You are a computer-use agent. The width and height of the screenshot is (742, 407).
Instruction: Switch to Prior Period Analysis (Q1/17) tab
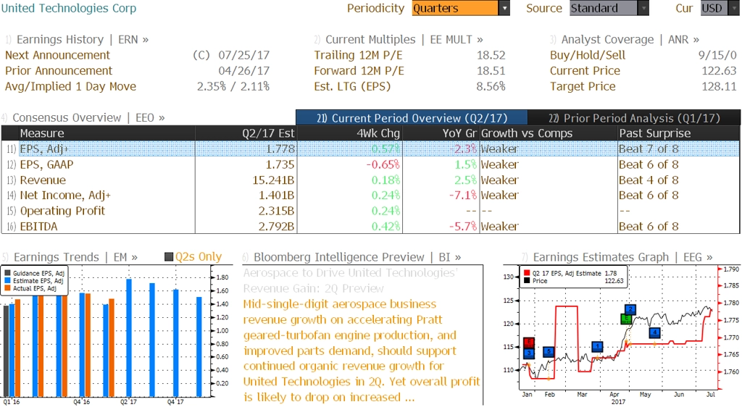(634, 118)
